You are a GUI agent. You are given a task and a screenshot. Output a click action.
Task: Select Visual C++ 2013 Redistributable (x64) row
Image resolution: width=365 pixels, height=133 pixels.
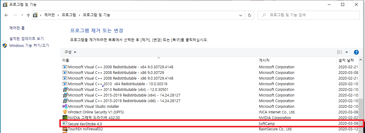coord(210,89)
